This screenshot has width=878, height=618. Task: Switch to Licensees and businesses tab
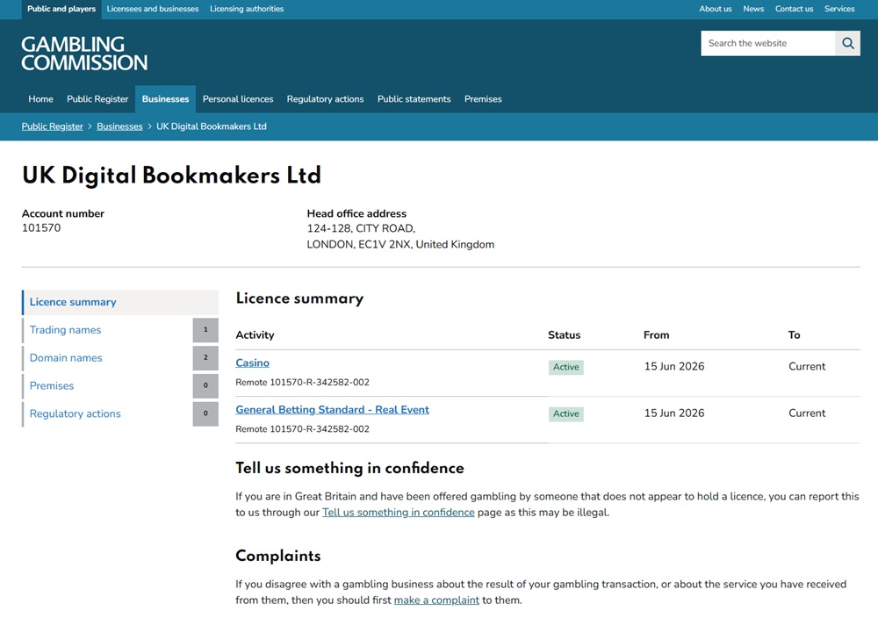[x=153, y=9]
